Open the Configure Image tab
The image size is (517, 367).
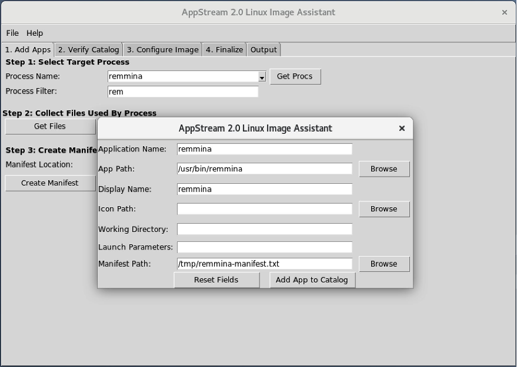[162, 49]
